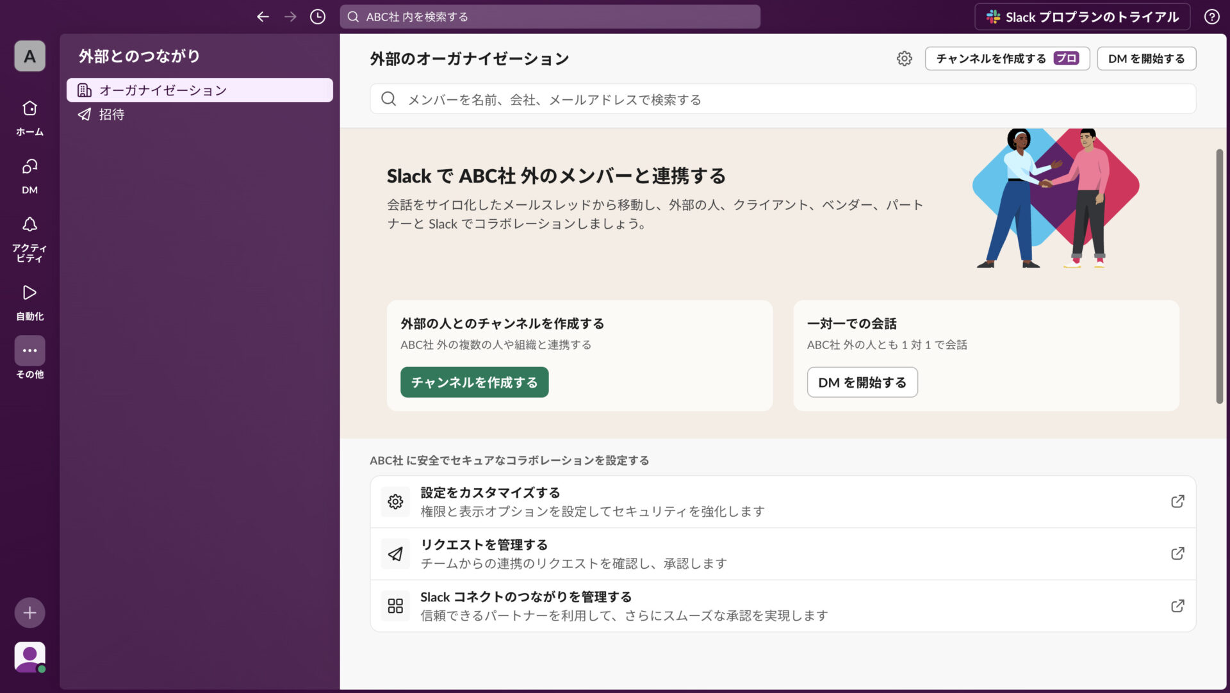The width and height of the screenshot is (1230, 693).
Task: Click the green チャンネルを作成する button
Action: pos(474,382)
